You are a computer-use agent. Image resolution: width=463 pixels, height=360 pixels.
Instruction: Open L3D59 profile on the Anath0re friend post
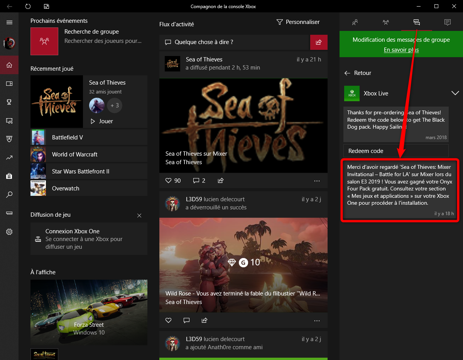coord(172,343)
